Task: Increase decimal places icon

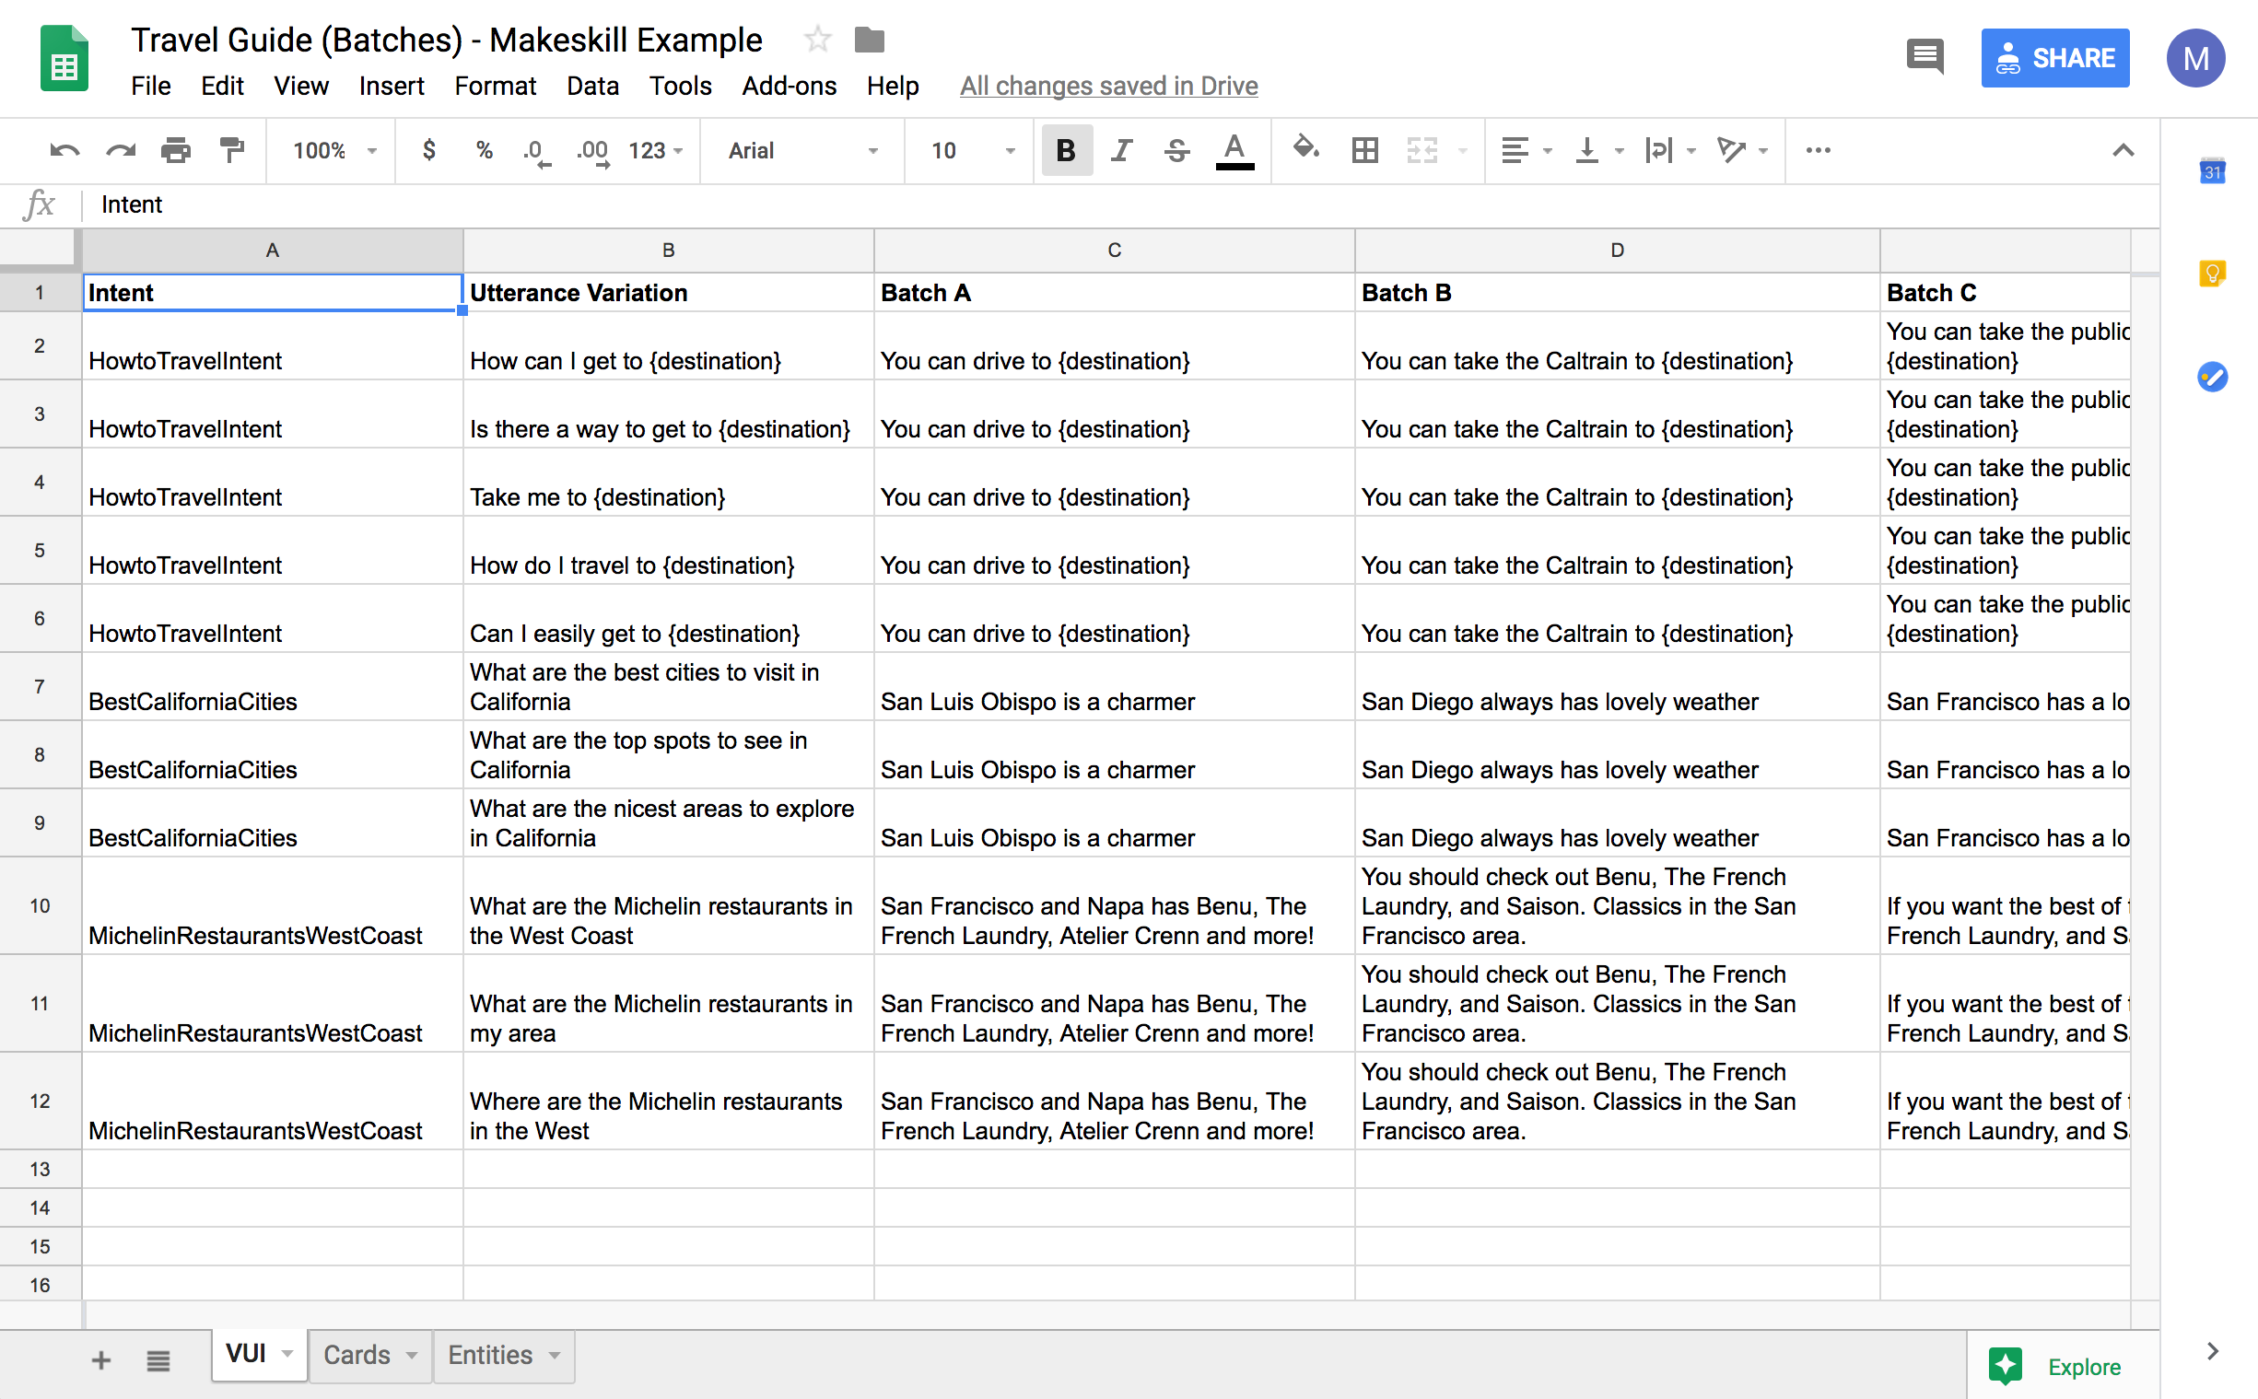Action: click(x=593, y=152)
